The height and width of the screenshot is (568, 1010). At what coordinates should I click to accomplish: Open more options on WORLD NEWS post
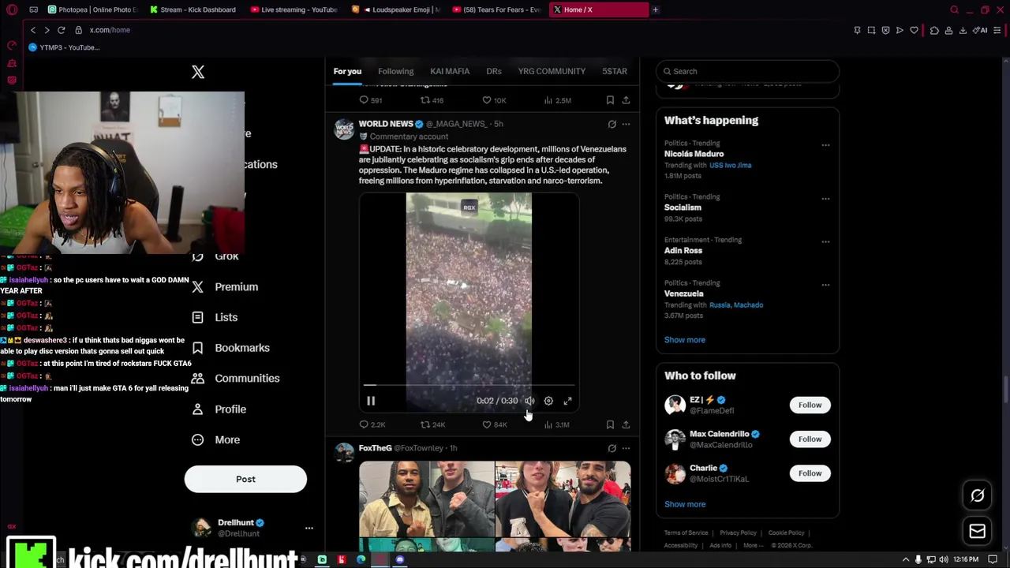[626, 124]
